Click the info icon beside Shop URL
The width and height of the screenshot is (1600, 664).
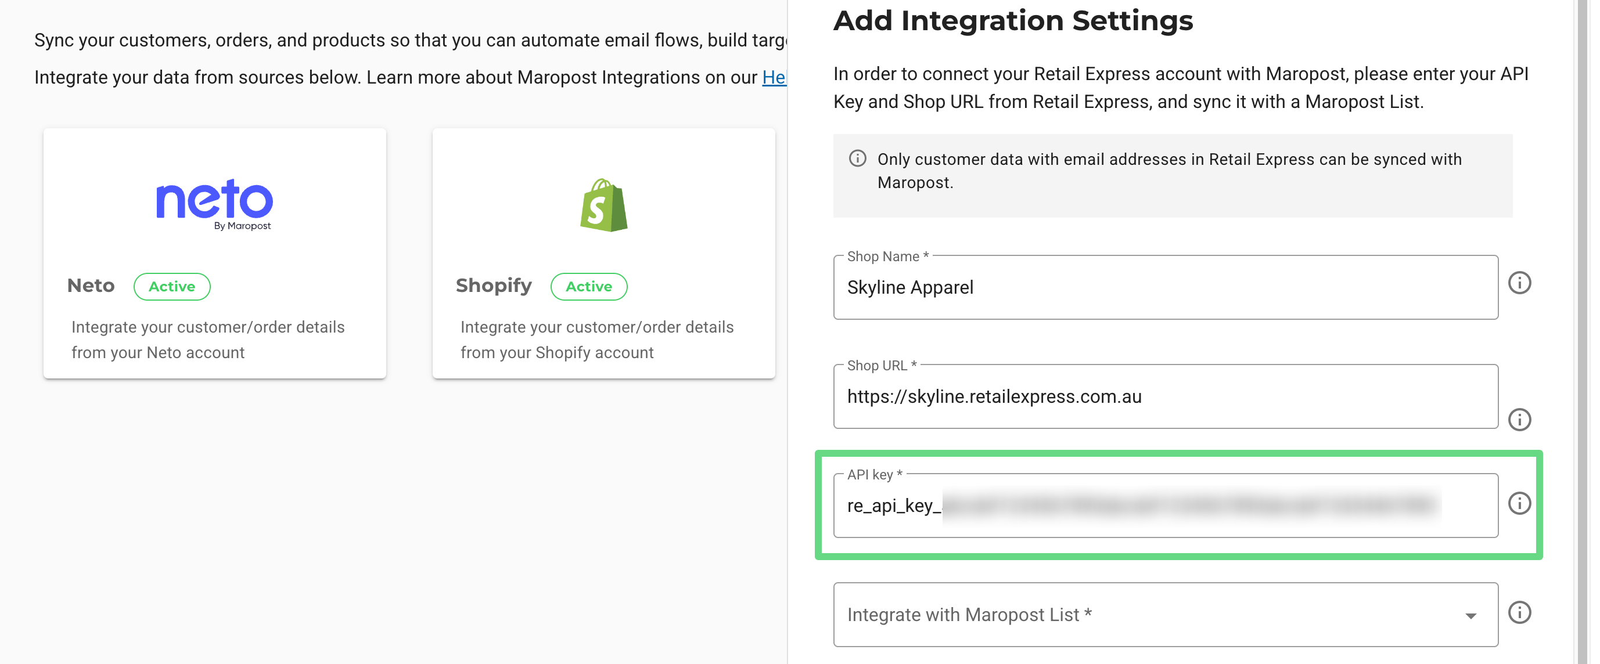1519,420
